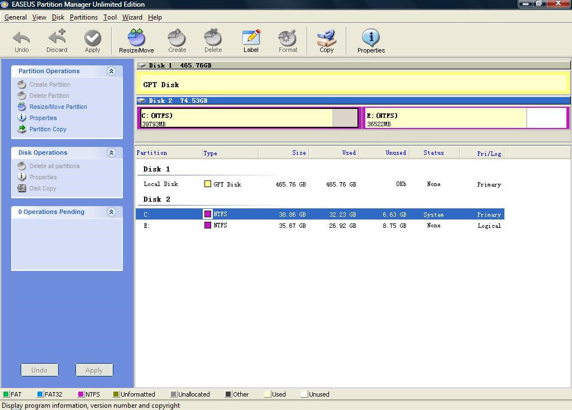Collapse the Disk Operations panel

tap(112, 152)
